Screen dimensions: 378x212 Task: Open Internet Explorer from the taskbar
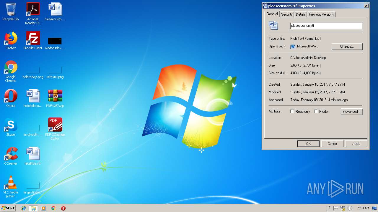click(24, 208)
